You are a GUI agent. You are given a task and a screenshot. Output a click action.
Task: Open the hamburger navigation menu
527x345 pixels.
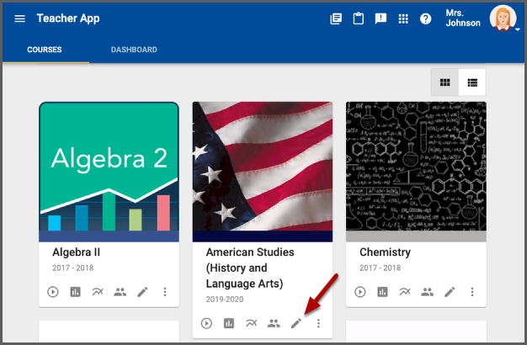pos(19,19)
